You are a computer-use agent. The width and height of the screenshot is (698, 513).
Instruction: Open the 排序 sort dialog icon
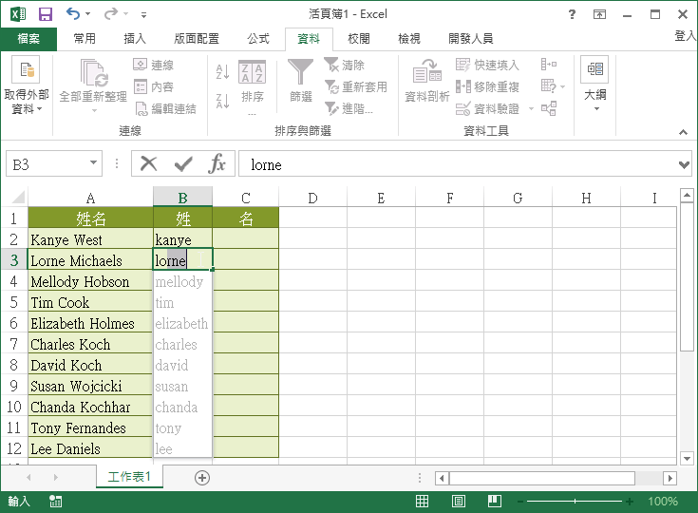pos(253,72)
